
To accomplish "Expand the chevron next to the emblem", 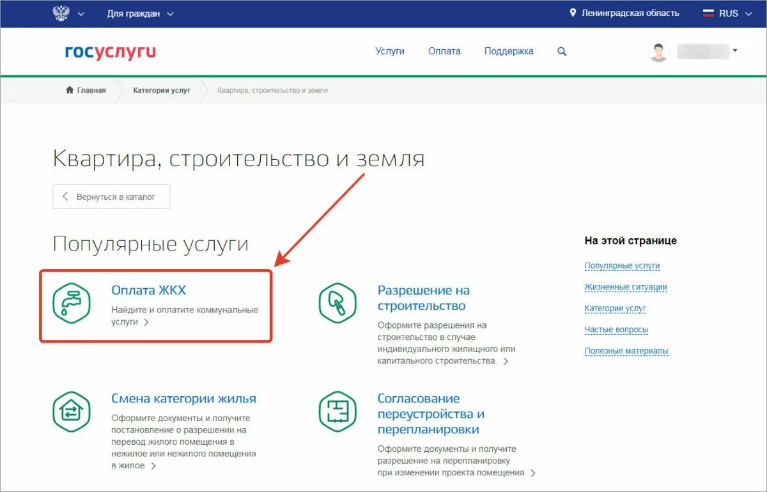I will pyautogui.click(x=81, y=14).
